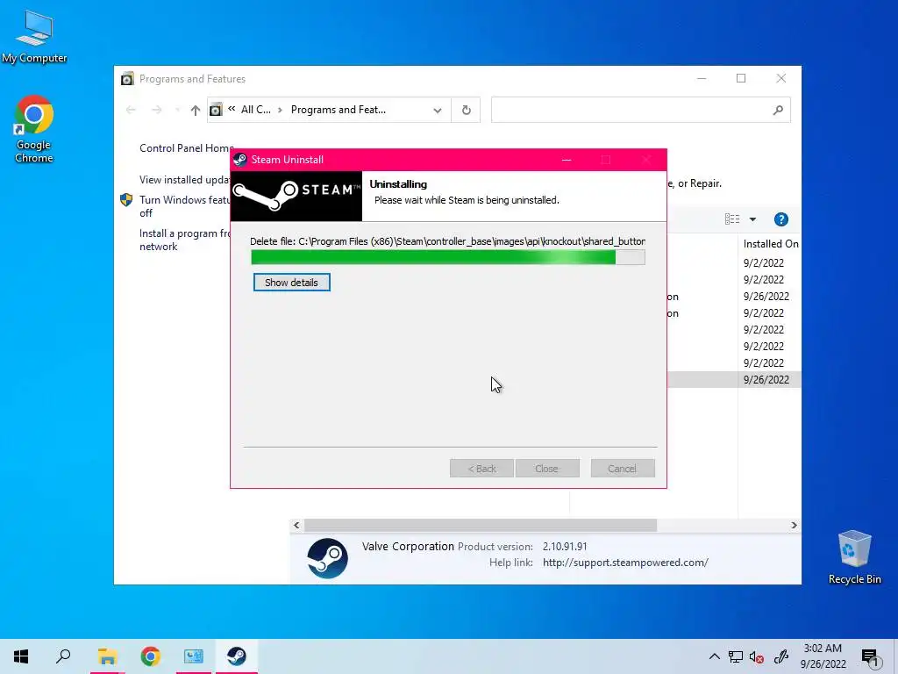Image resolution: width=898 pixels, height=674 pixels.
Task: Open Control Panel Home link
Action: point(186,147)
